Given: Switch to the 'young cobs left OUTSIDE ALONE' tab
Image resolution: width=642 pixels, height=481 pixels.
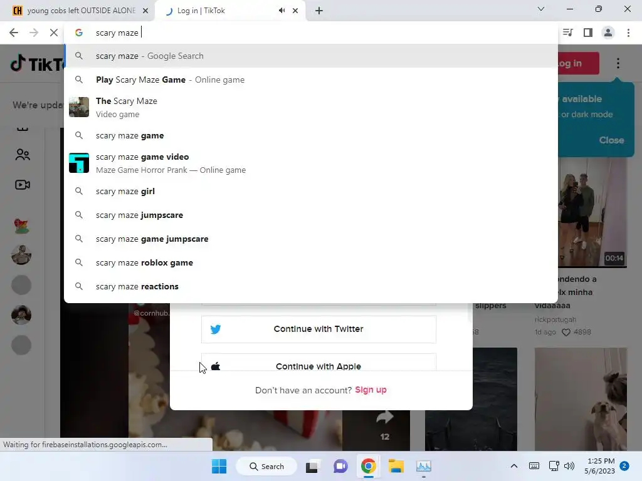Looking at the screenshot, I should coord(78,11).
